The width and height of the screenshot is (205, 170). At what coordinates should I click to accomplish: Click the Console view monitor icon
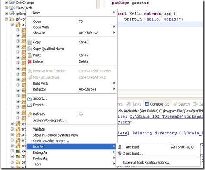[x=147, y=104]
